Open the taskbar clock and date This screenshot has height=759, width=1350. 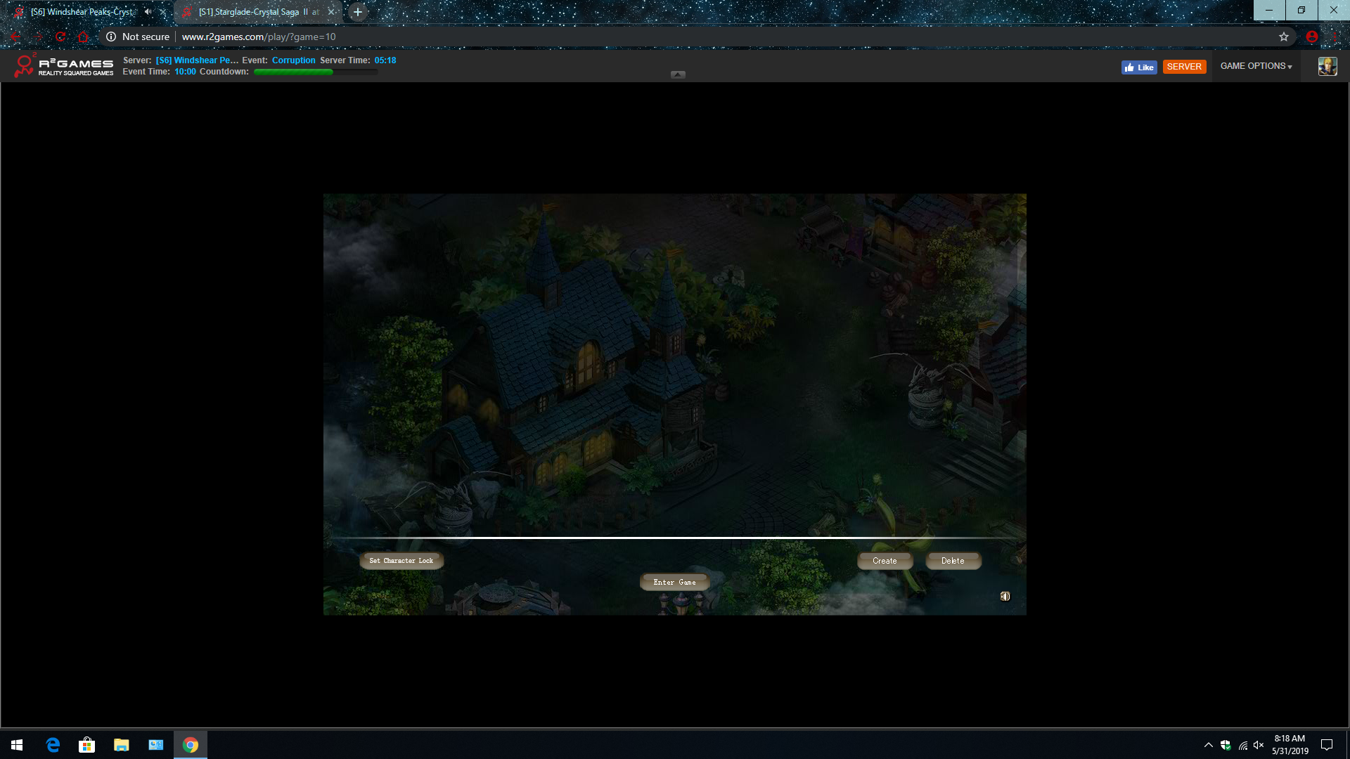click(x=1290, y=745)
